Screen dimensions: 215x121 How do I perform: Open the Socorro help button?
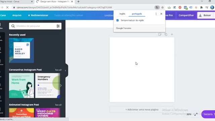click(208, 114)
